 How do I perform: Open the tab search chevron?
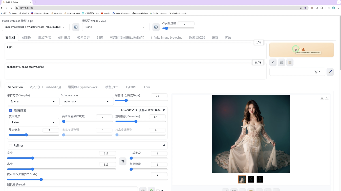point(338,2)
